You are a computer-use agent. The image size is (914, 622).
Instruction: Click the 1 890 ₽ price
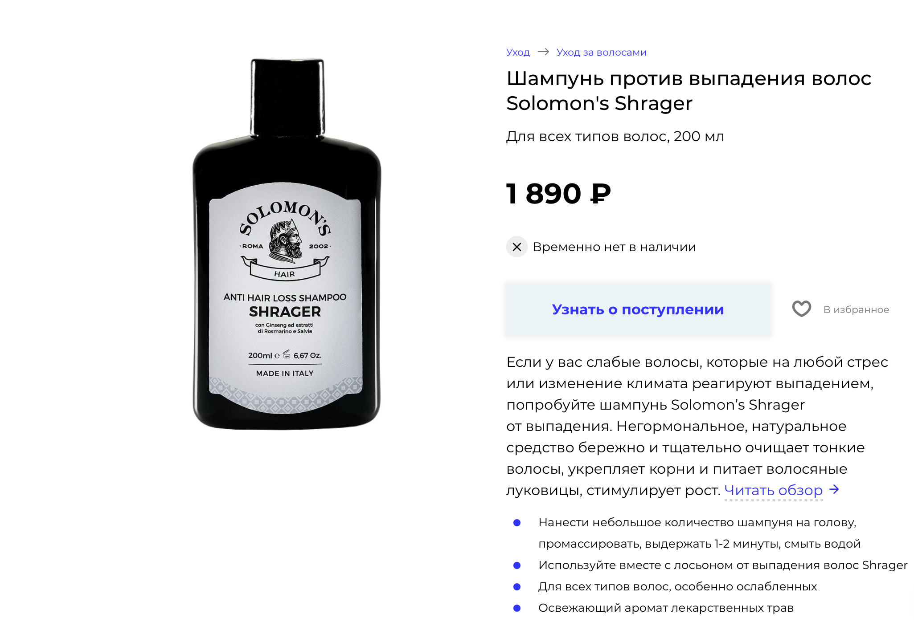558,194
